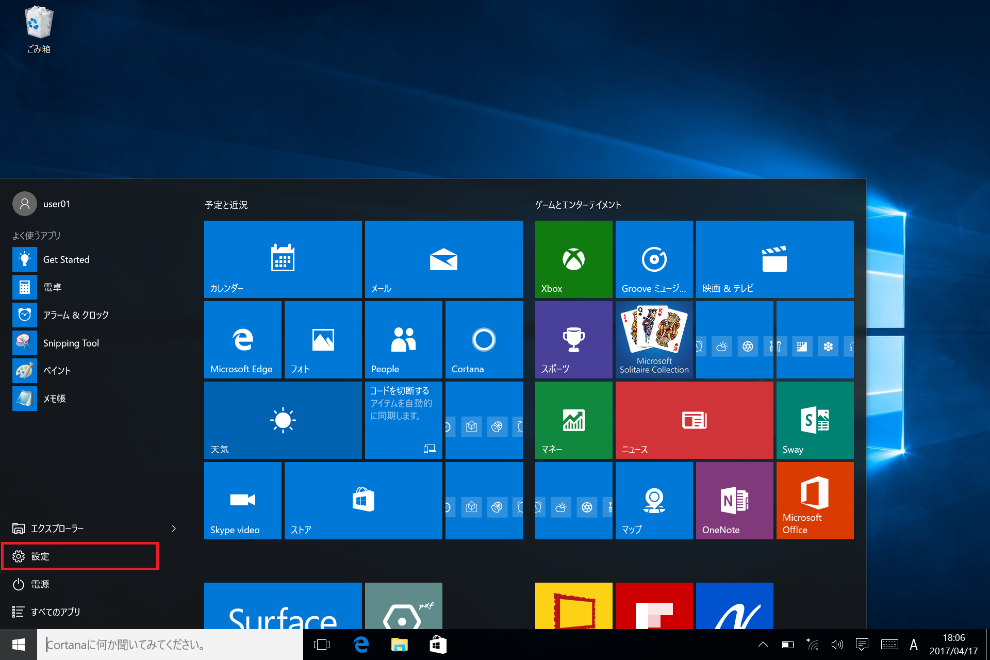Open the Calendar (カレンダー) tile
Screen dimensions: 990x660
click(x=283, y=259)
